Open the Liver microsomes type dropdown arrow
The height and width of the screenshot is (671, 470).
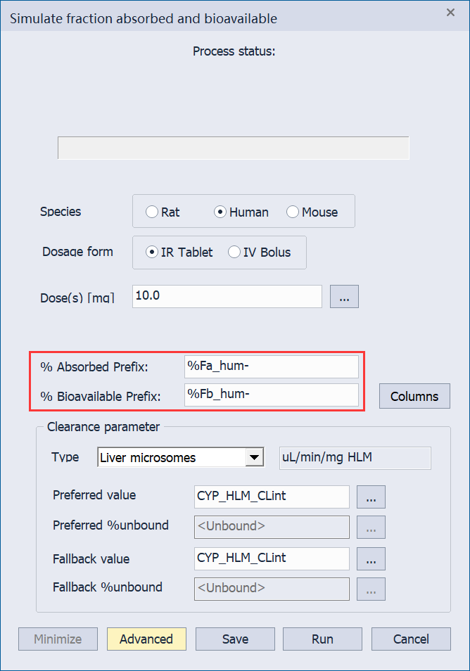coord(254,457)
